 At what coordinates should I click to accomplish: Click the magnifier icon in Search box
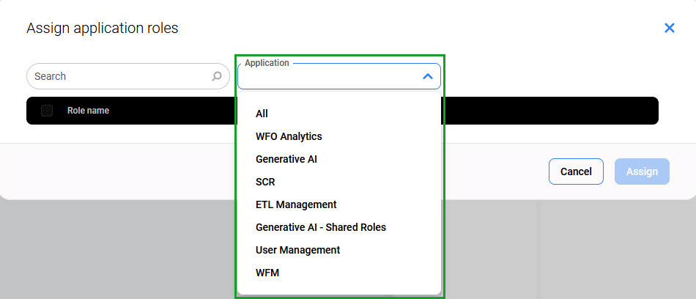pyautogui.click(x=217, y=76)
